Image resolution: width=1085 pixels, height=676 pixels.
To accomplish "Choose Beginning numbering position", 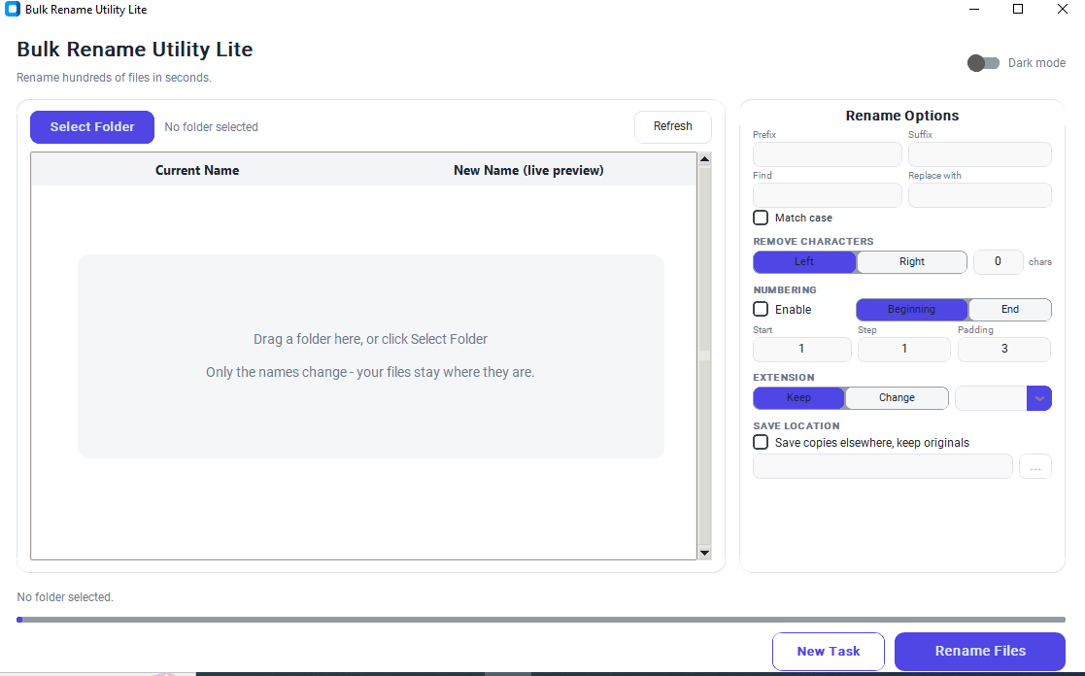I will (911, 309).
